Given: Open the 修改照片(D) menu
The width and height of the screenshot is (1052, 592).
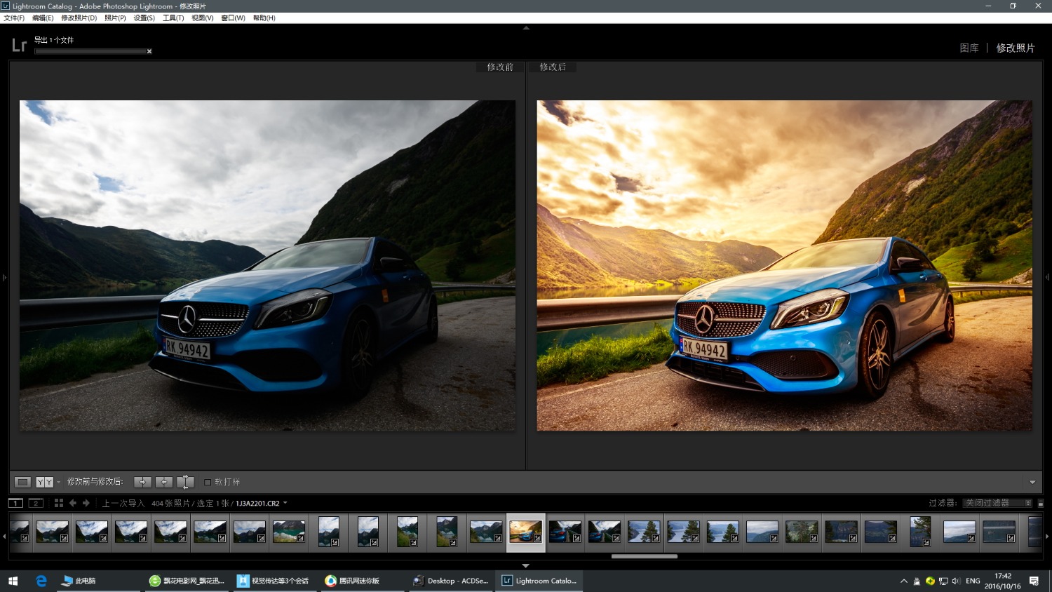Looking at the screenshot, I should click(x=79, y=18).
